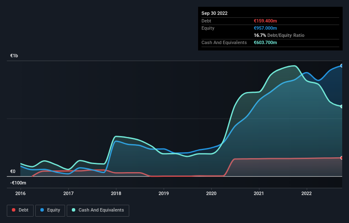The height and width of the screenshot is (223, 349).
Task: Click the -€100m y-axis label
Action: (18, 183)
